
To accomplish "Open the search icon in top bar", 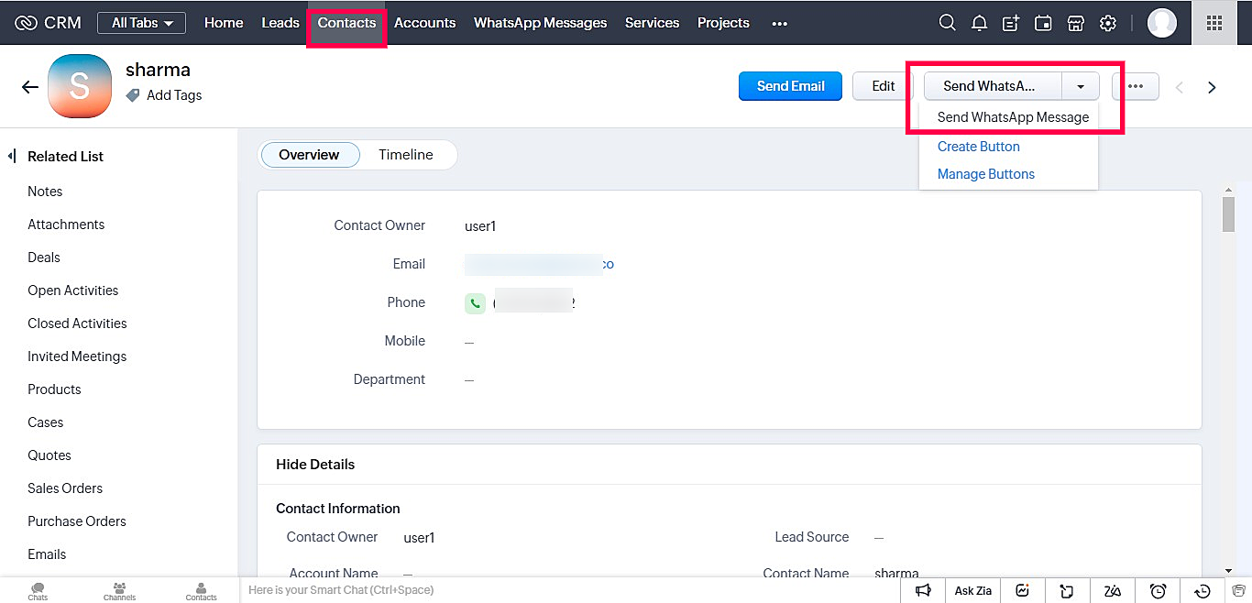I will pos(948,23).
